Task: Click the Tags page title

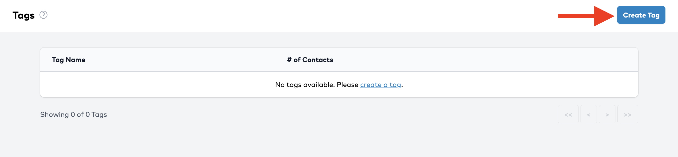Action: pyautogui.click(x=24, y=15)
